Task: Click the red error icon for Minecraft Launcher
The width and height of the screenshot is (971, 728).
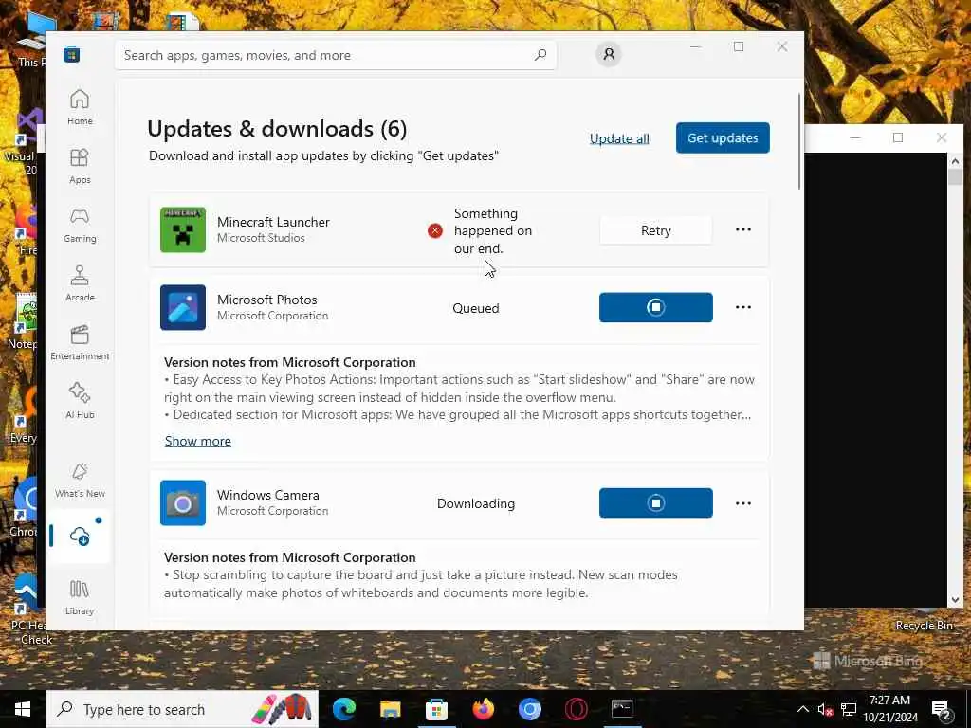Action: (434, 231)
